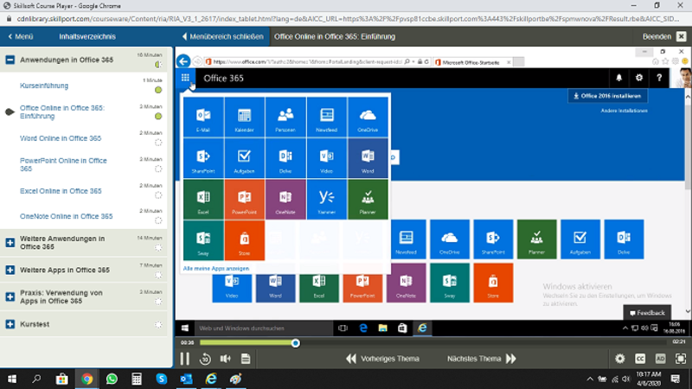692x389 pixels.
Task: Click the Newsfeed tile in app launcher
Action: [x=327, y=118]
